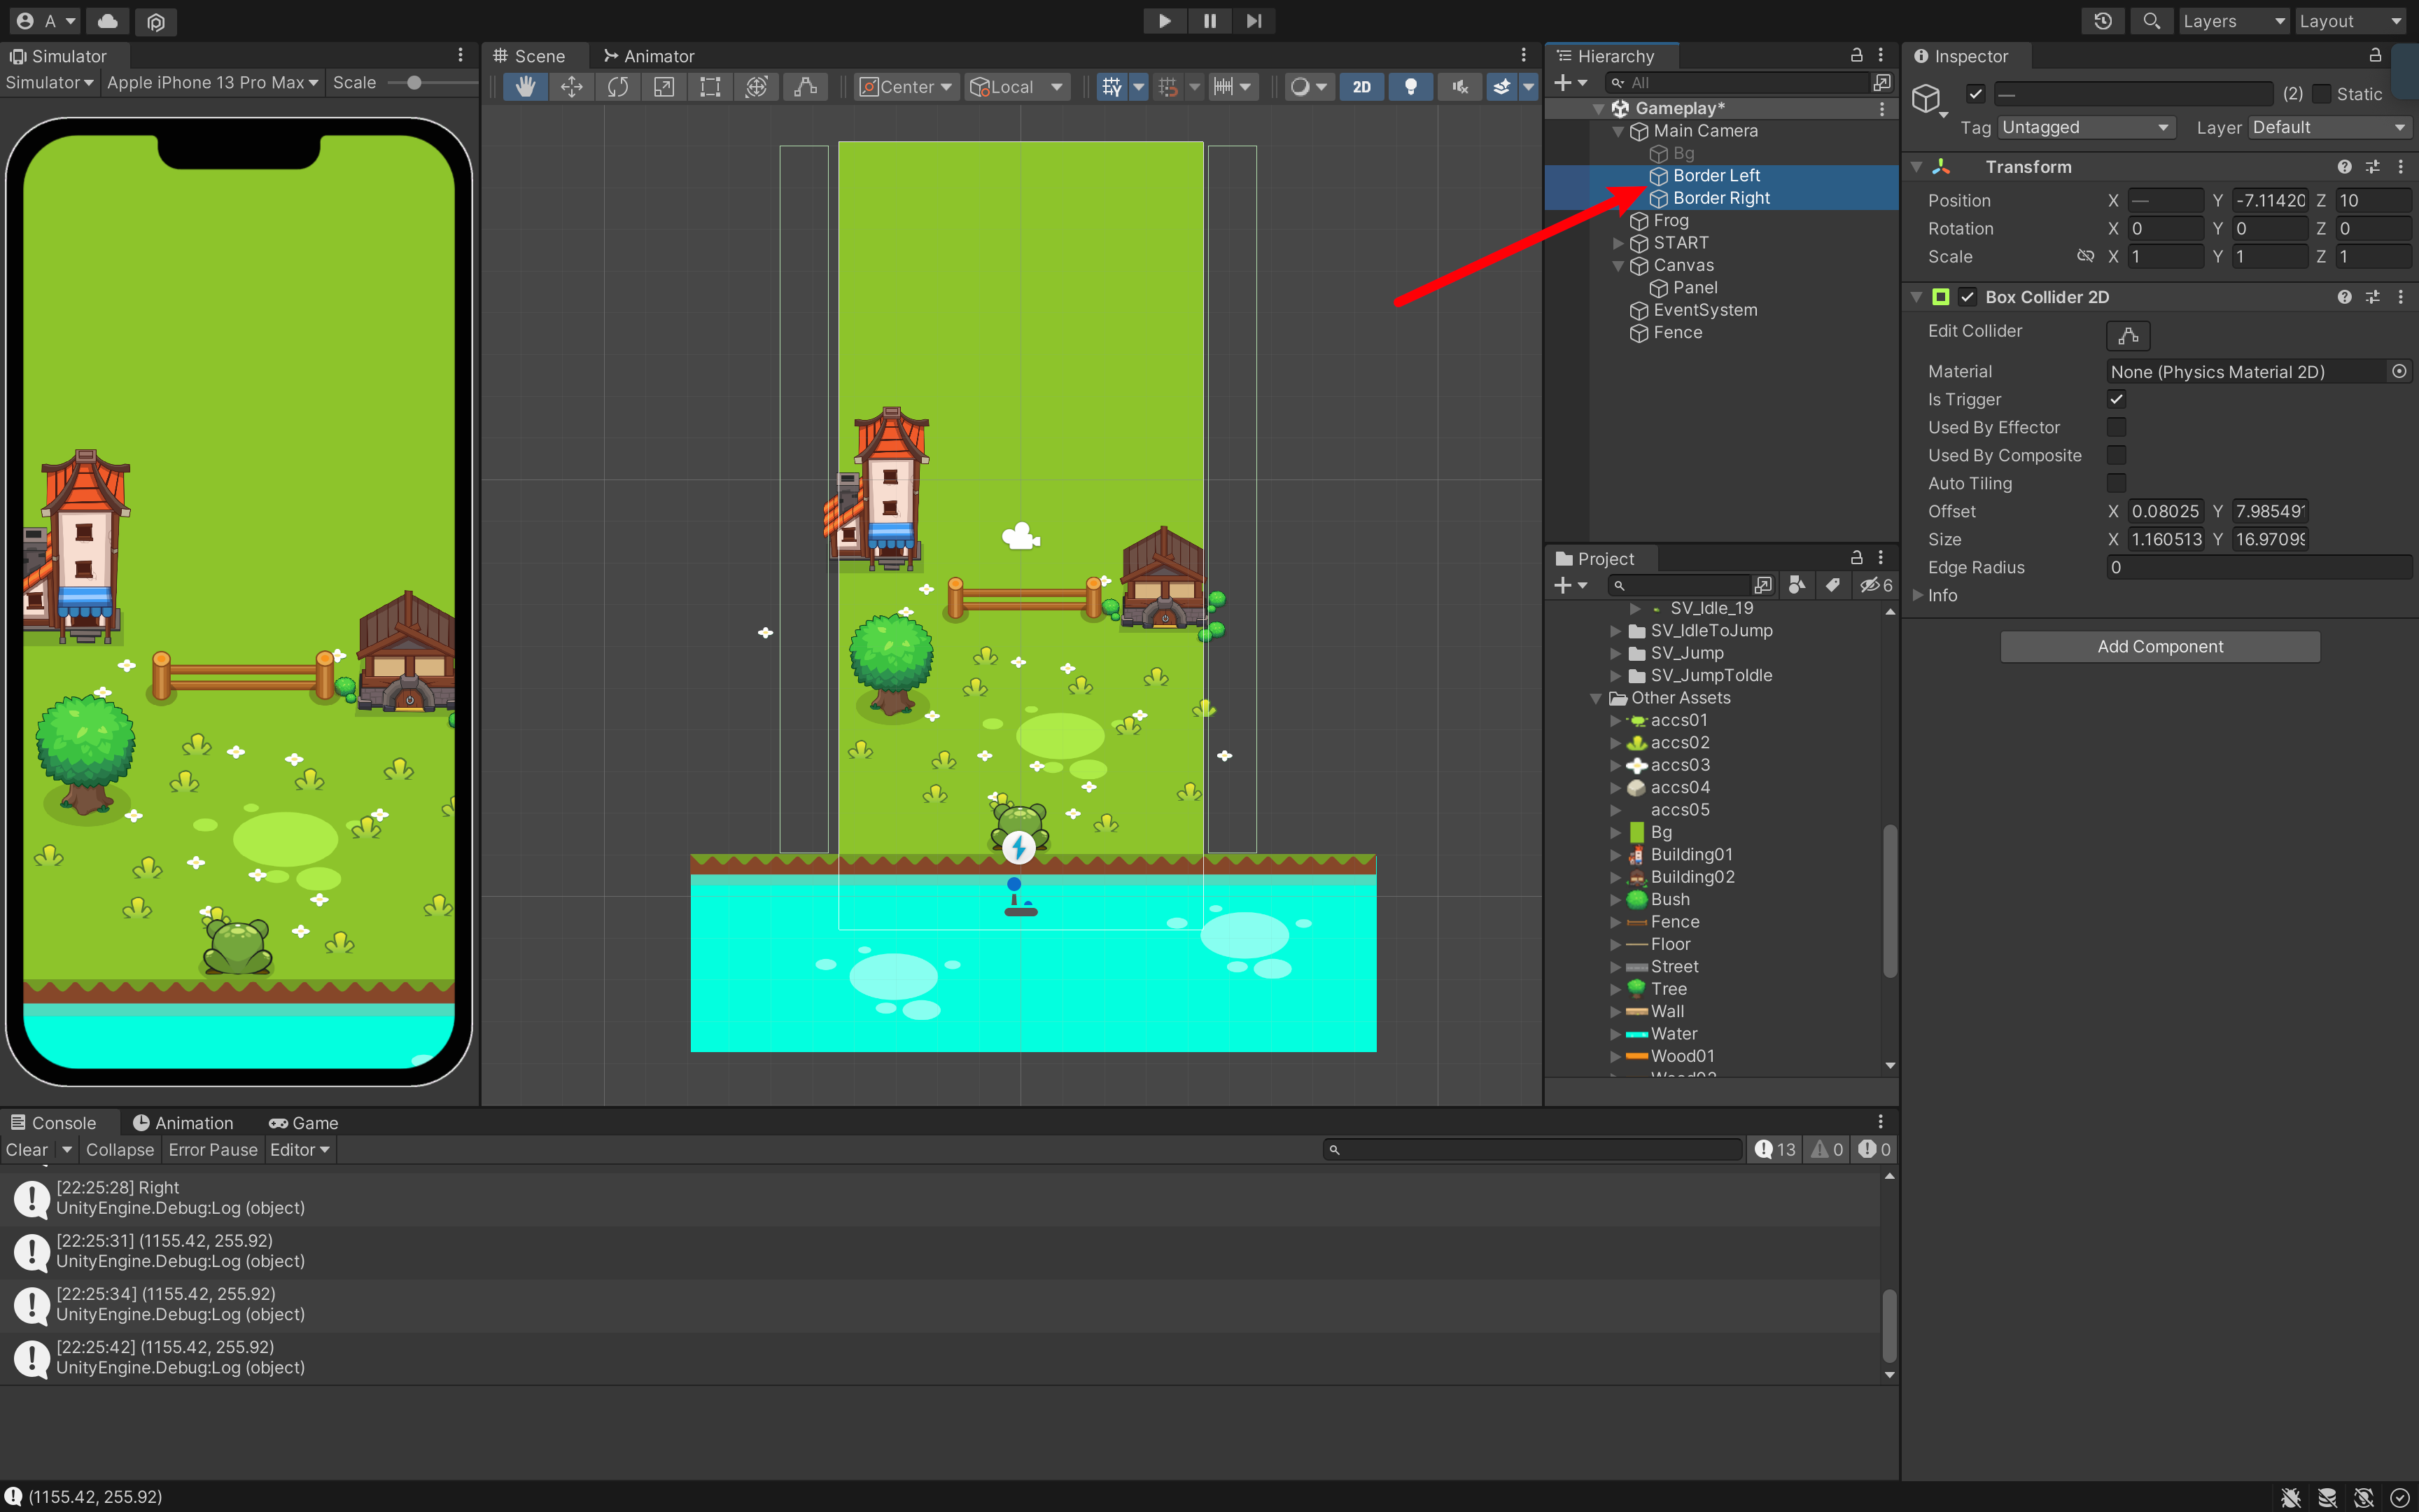Select the Move tool
The image size is (2419, 1512).
coord(572,87)
